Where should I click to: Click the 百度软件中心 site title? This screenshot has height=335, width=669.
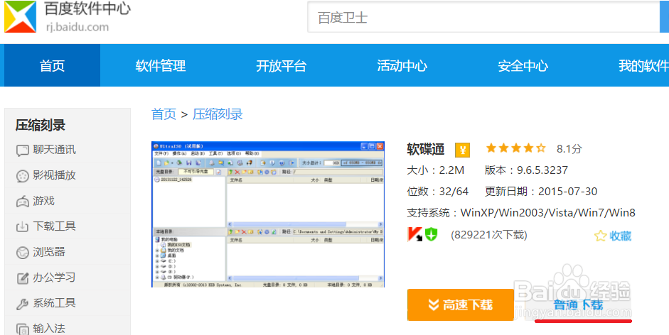[x=87, y=9]
